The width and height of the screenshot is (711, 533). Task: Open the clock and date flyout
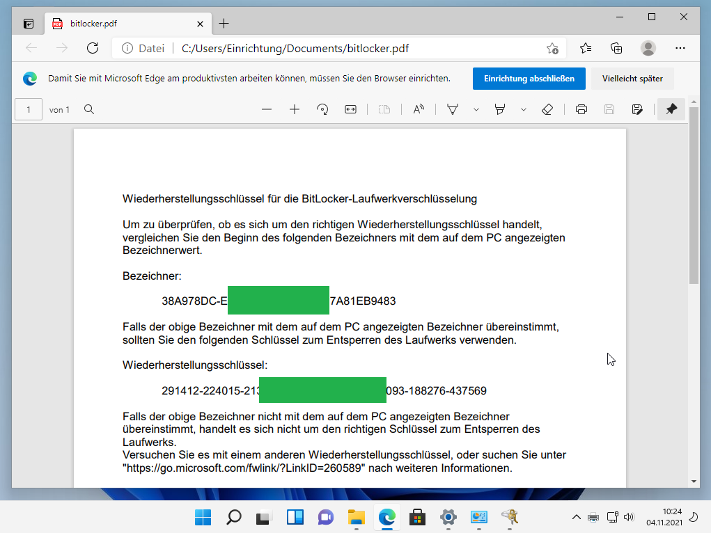pyautogui.click(x=664, y=517)
